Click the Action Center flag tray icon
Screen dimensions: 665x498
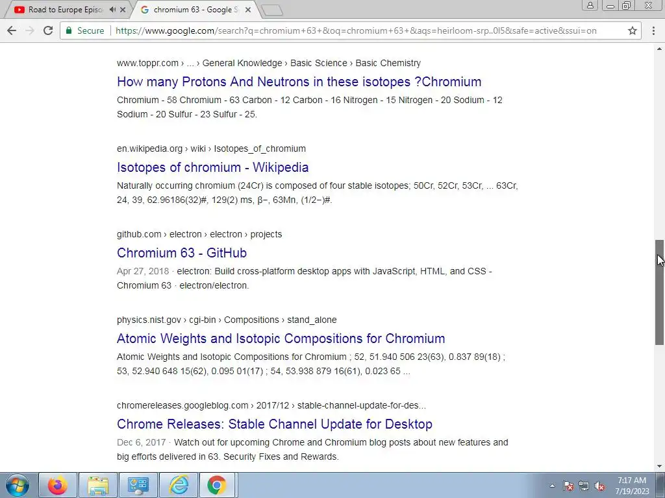click(x=568, y=486)
